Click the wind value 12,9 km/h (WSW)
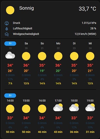 tap(86, 34)
